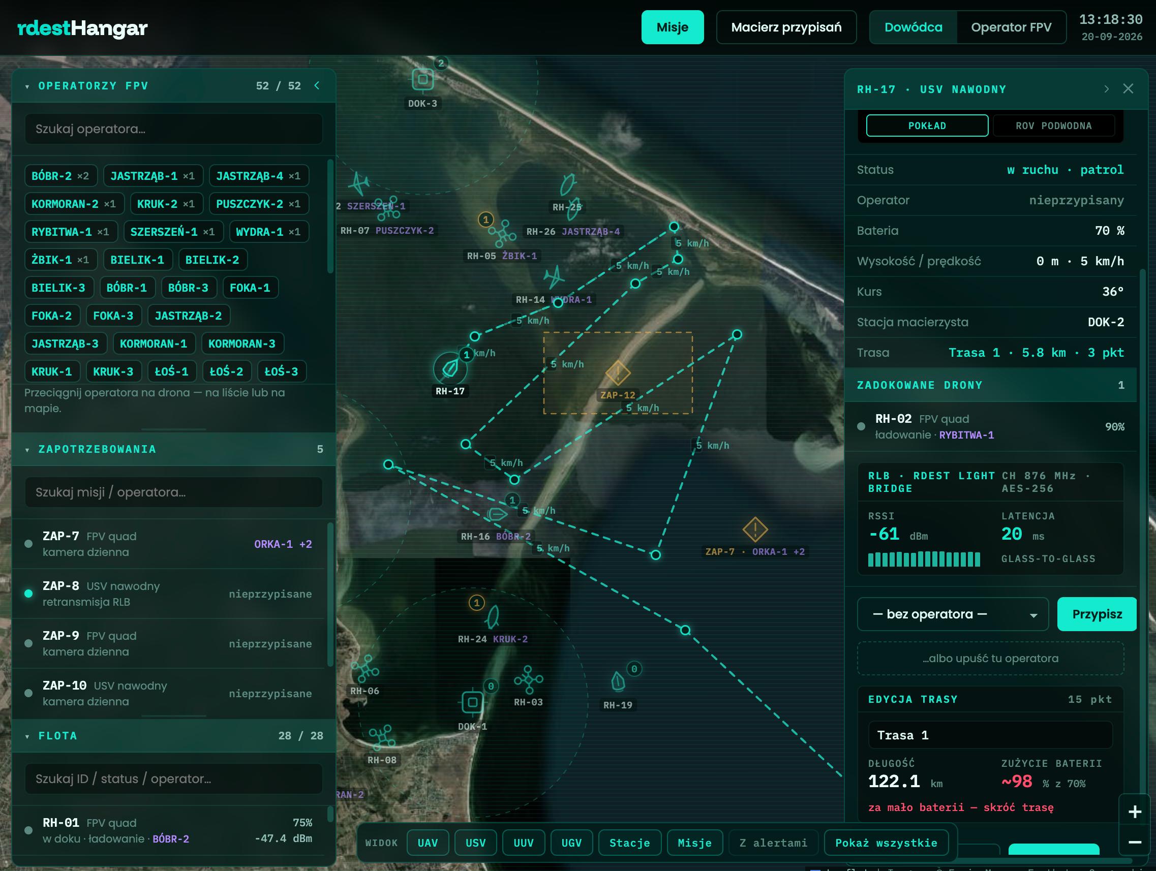Click the Pokaż wszystkie button
The height and width of the screenshot is (871, 1156).
(886, 843)
